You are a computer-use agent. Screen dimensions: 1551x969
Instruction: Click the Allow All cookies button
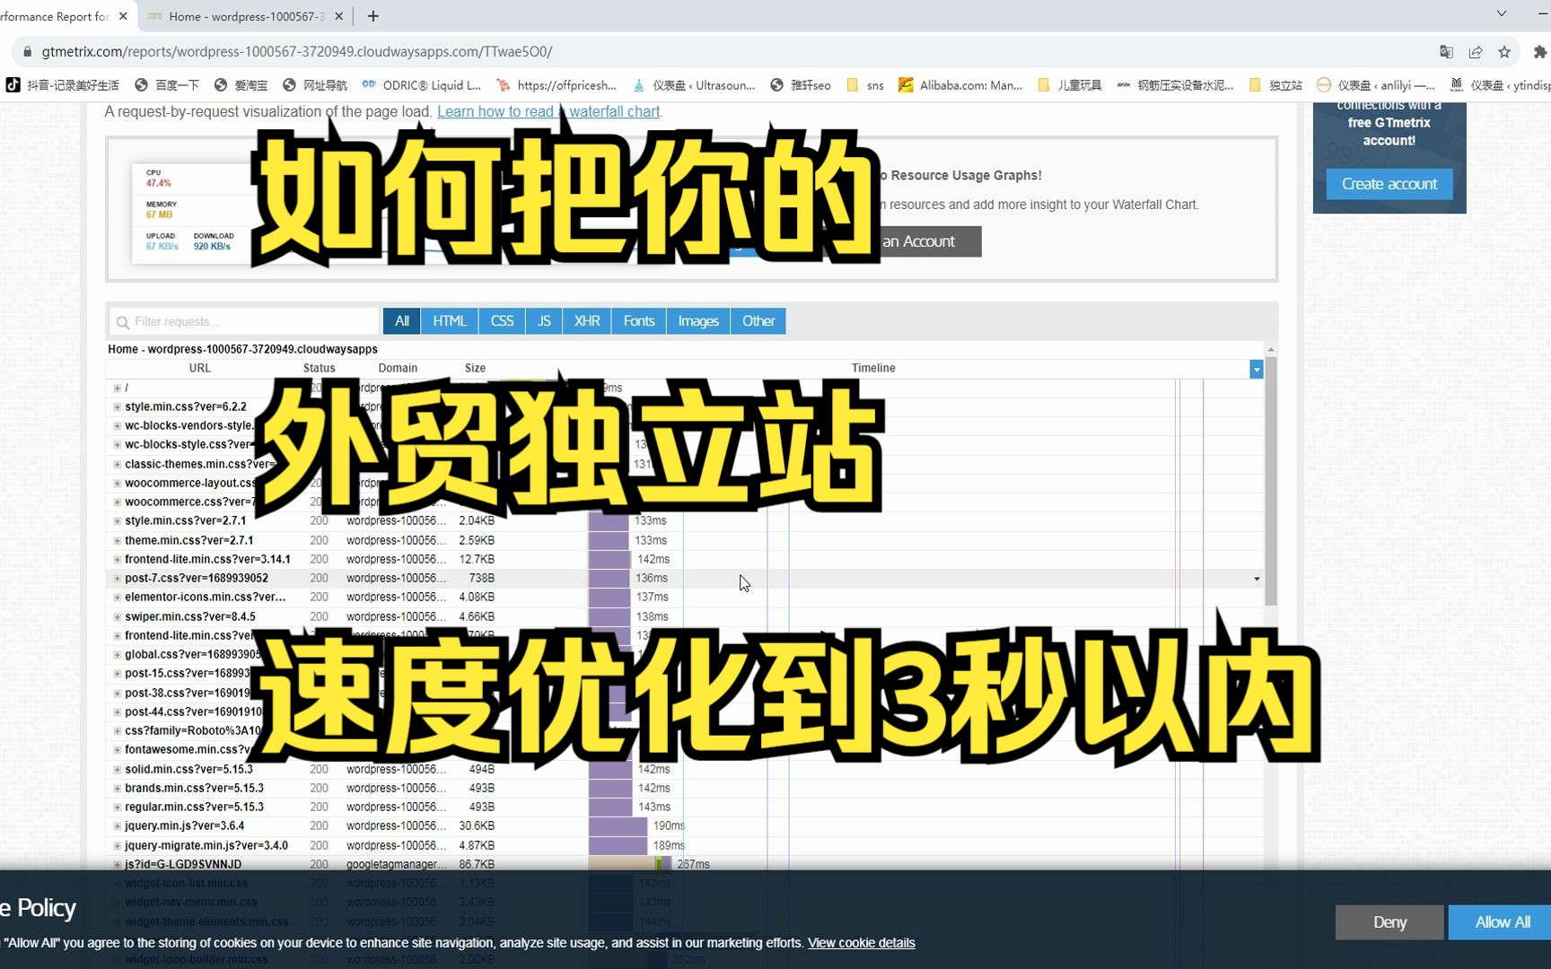[1503, 922]
